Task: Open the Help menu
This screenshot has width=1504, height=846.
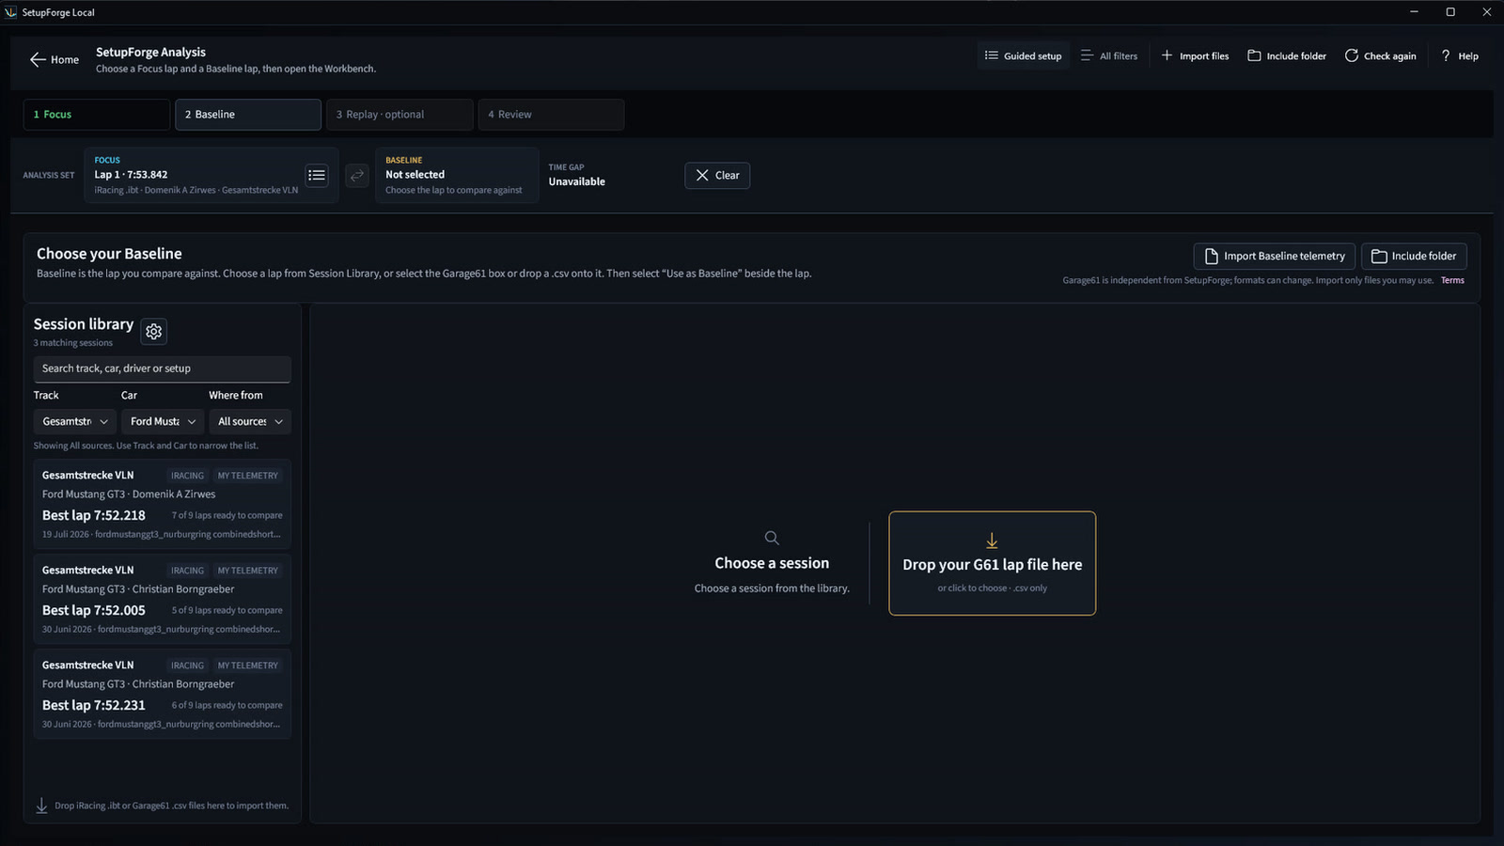Action: pos(1460,55)
